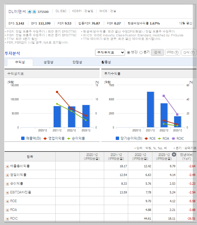This screenshot has height=225, width=197.
Task: Click the 2021/12 bar in 투자수익률 chart
Action: click(150, 110)
